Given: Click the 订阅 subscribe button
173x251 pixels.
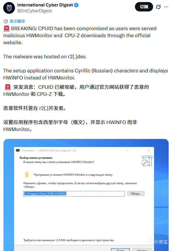Looking at the screenshot, I should click(x=144, y=7).
